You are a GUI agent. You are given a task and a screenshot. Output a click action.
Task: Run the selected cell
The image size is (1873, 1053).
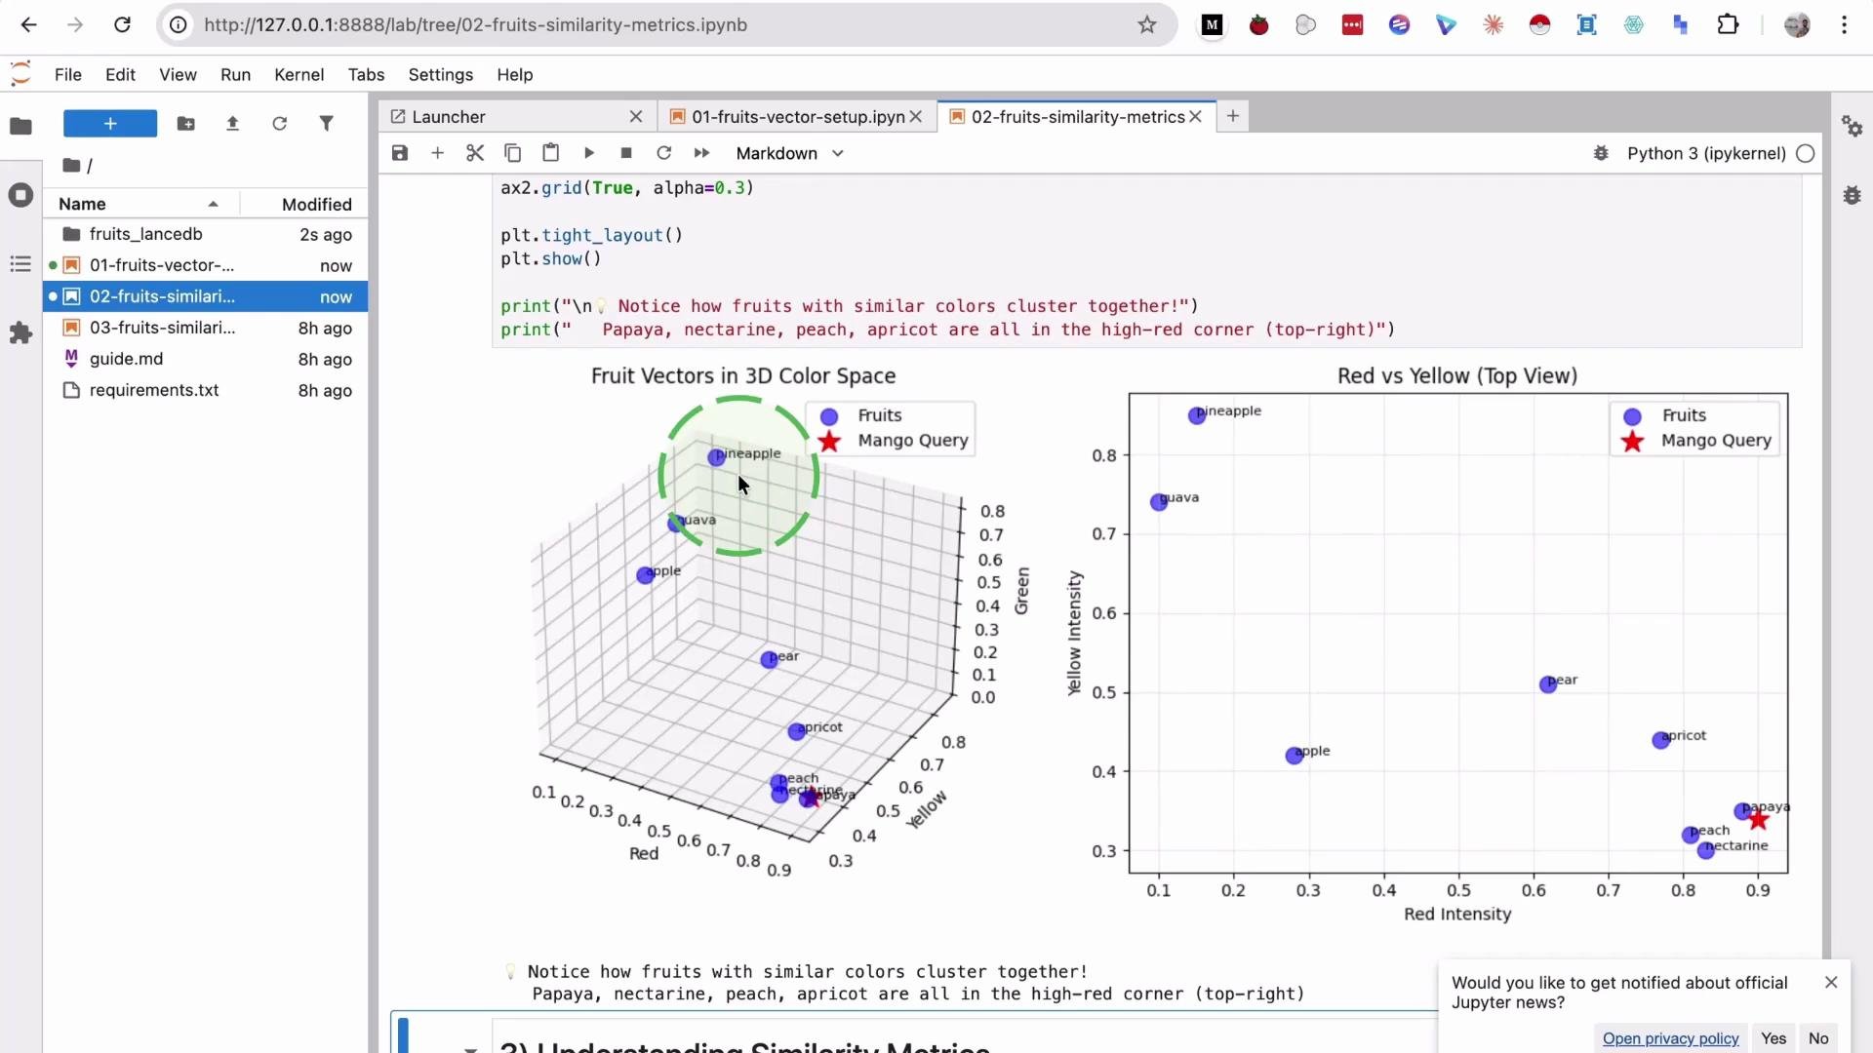click(588, 153)
